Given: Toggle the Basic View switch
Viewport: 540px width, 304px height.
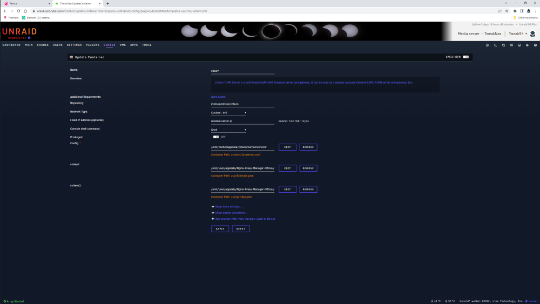Looking at the screenshot, I should (x=465, y=57).
